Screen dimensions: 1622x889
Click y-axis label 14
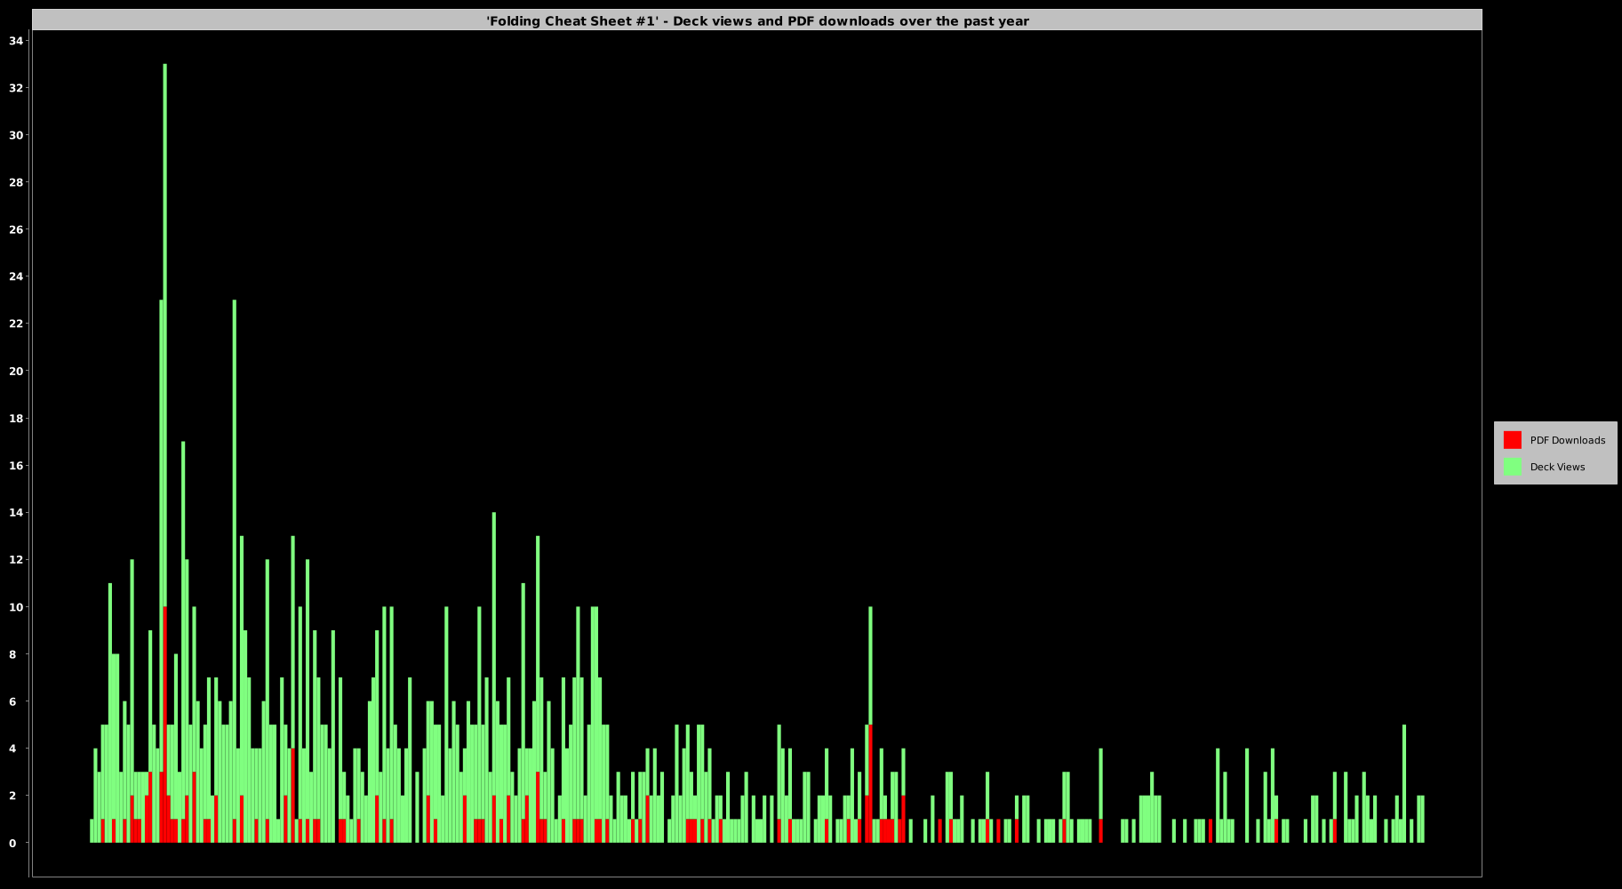coord(16,512)
